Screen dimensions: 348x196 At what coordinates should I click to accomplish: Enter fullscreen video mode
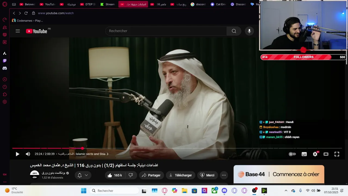[x=337, y=154]
